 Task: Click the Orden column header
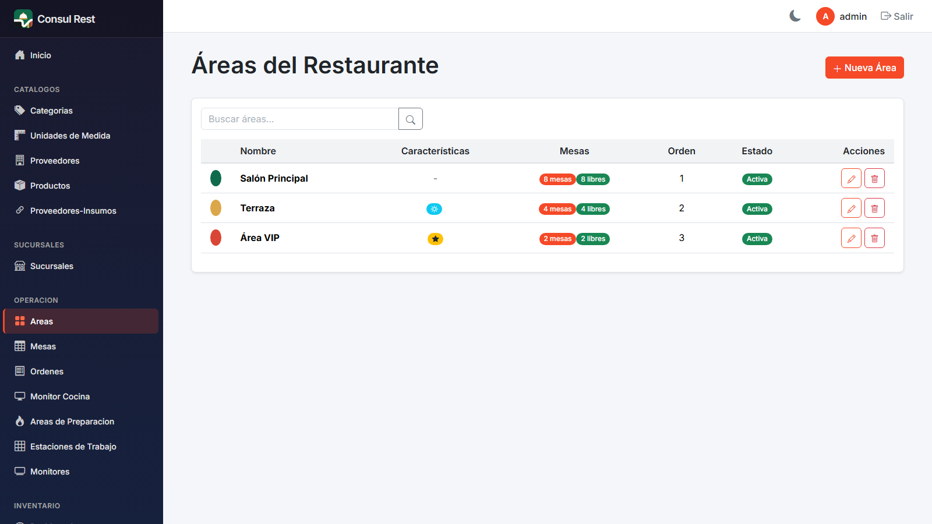click(x=682, y=151)
